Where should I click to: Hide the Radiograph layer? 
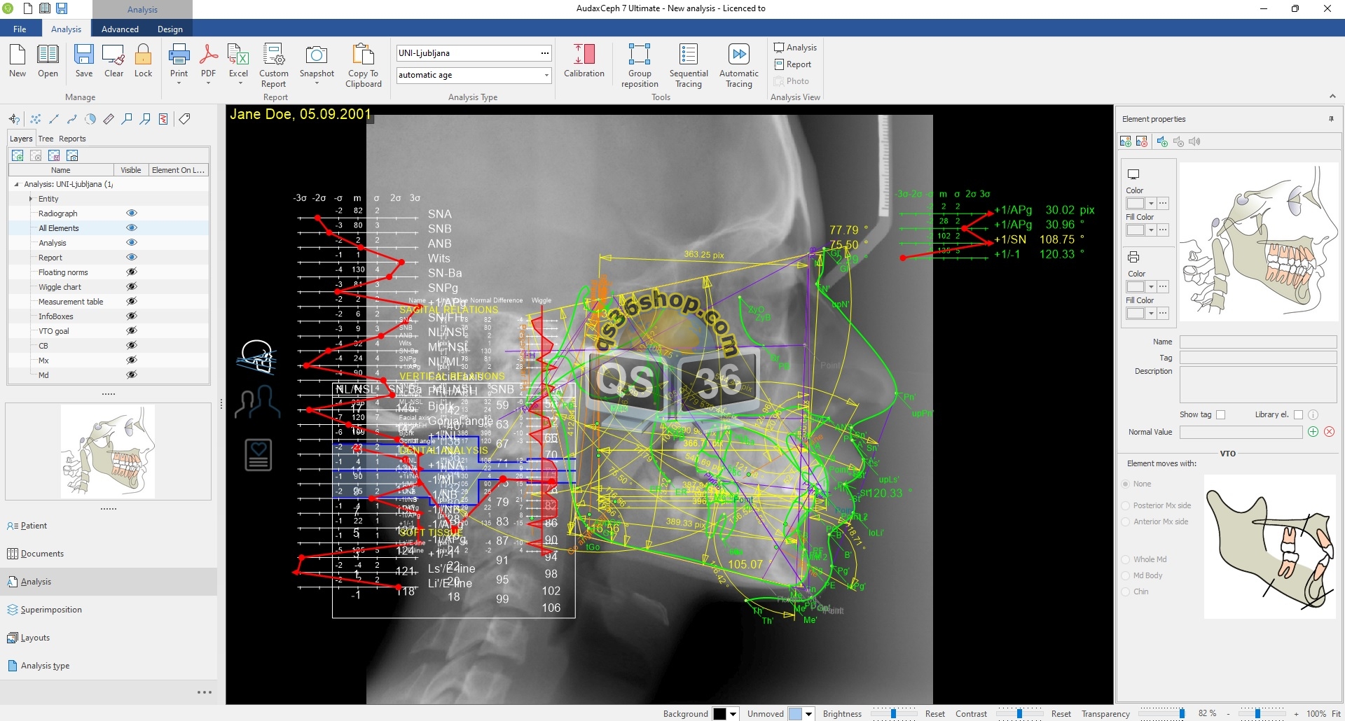(131, 213)
